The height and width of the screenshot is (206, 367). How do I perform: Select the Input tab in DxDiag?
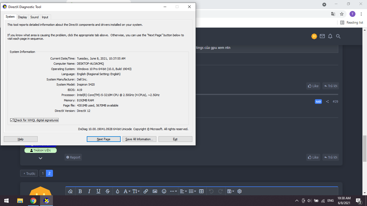[45, 17]
